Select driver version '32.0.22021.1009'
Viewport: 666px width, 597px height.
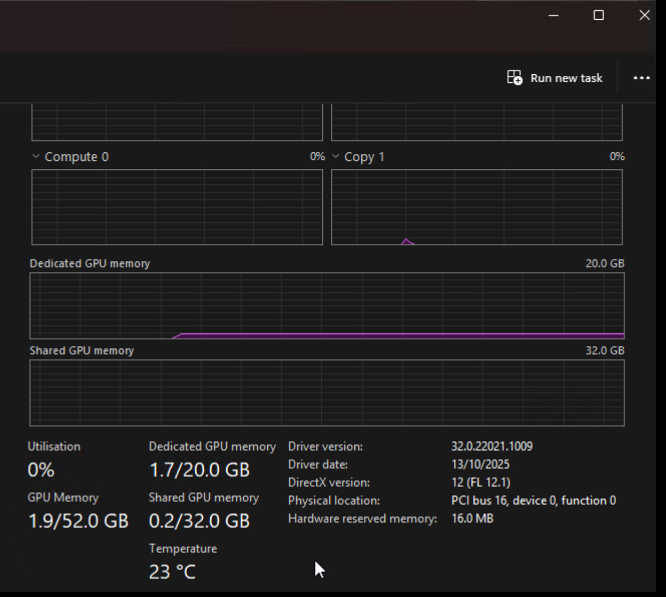tap(492, 446)
